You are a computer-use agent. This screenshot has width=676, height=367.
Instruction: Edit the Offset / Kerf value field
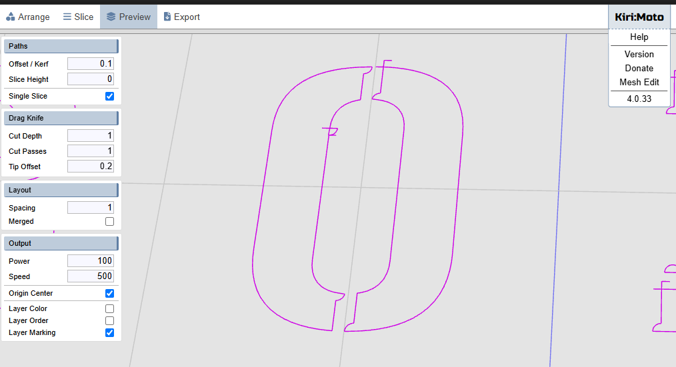(x=91, y=64)
